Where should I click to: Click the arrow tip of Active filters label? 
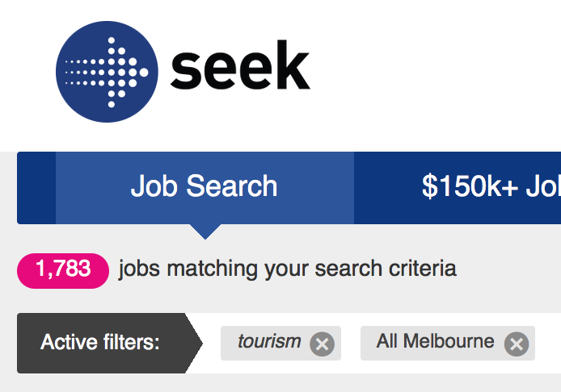(196, 343)
